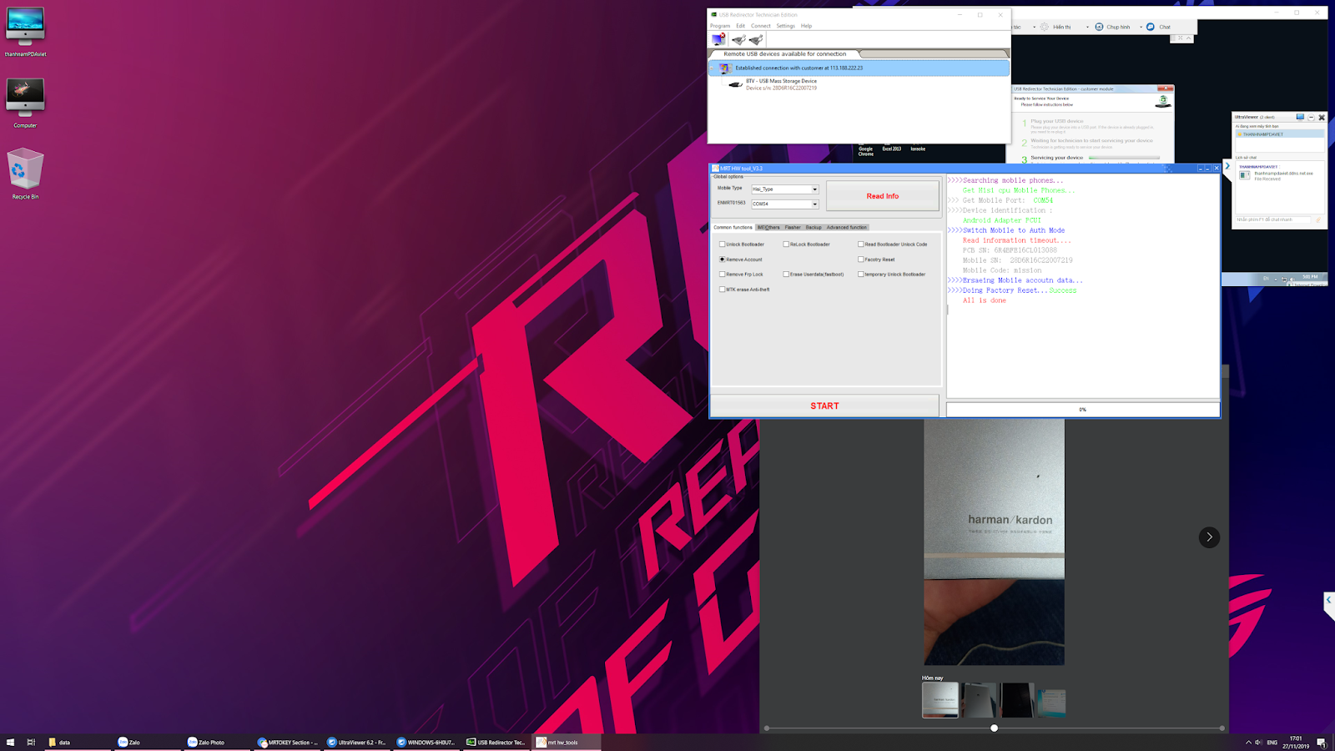
Task: Open the data folder on taskbar
Action: [78, 742]
